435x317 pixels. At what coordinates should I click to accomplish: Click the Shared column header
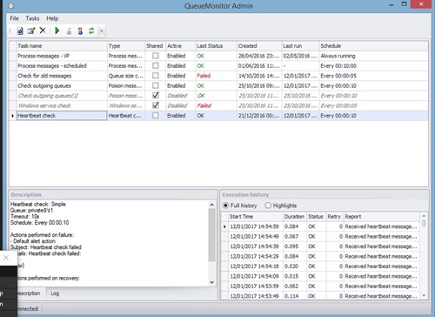[155, 46]
